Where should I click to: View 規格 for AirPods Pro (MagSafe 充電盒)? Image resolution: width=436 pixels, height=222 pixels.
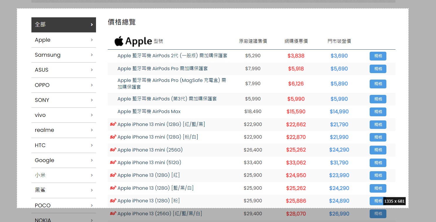[378, 84]
